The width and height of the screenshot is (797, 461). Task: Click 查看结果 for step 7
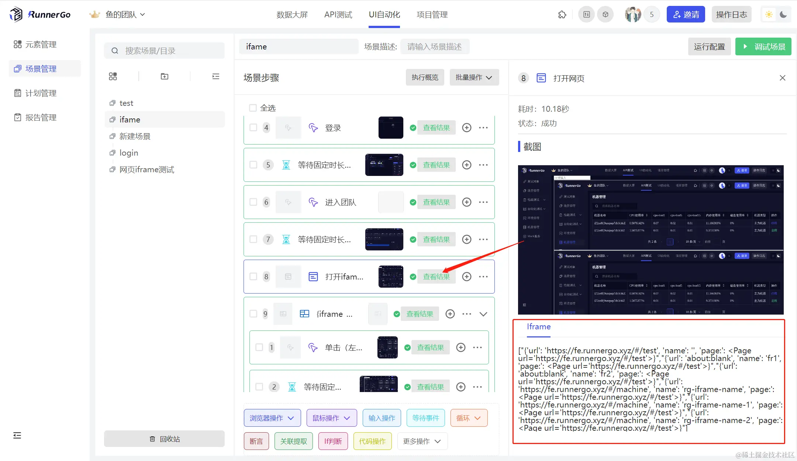(436, 239)
